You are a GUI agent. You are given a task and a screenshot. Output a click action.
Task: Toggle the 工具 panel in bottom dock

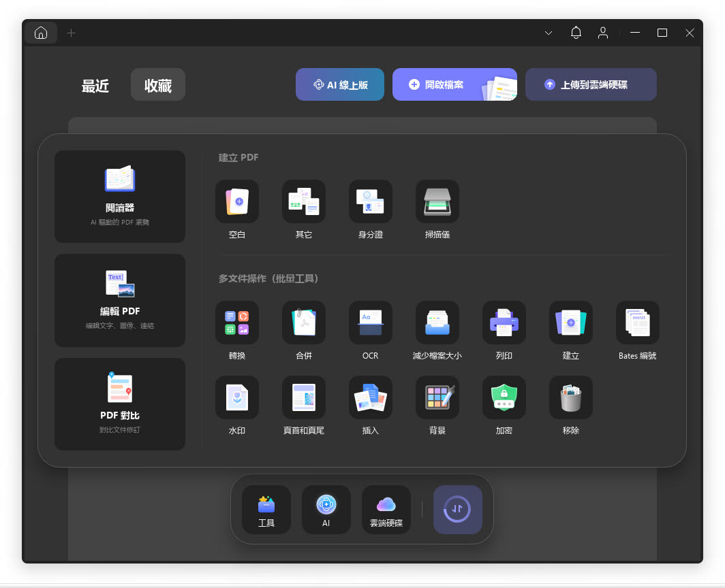click(266, 510)
